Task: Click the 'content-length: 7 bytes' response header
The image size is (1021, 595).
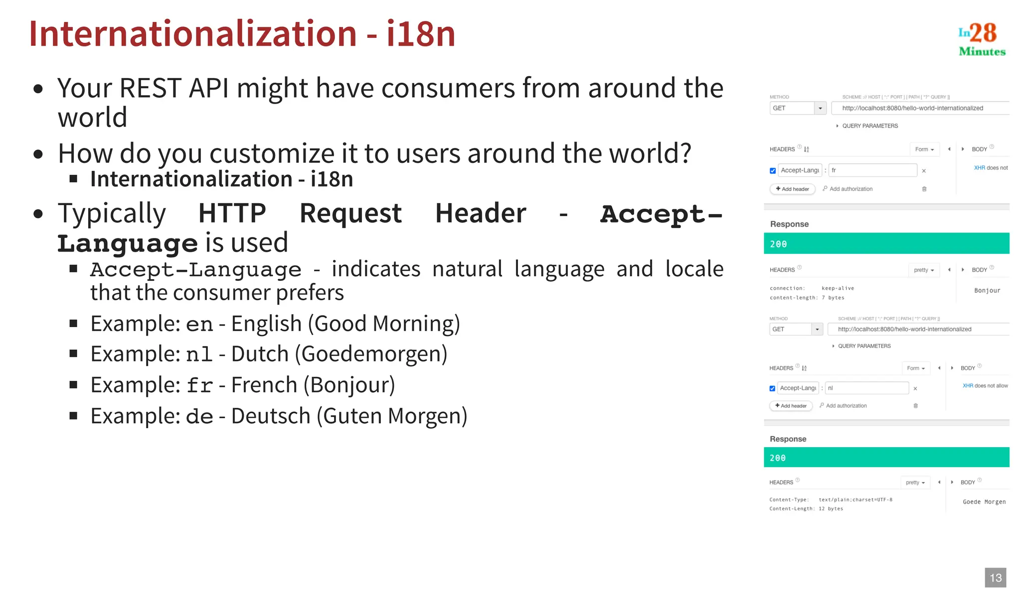Action: [x=807, y=298]
